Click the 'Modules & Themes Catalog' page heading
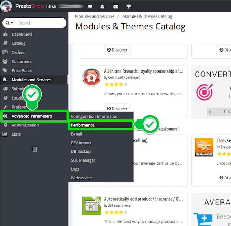The height and width of the screenshot is (226, 231). pos(130,27)
